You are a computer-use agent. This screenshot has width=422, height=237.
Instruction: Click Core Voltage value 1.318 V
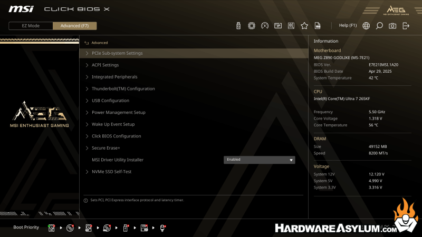tap(375, 118)
